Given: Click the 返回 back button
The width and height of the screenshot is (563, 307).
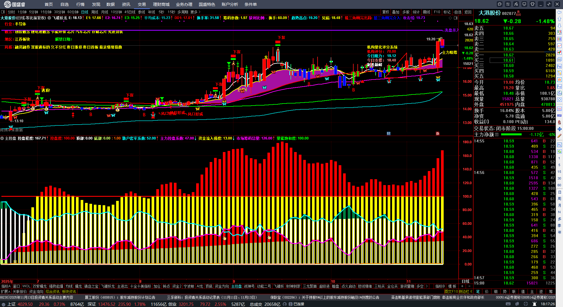Looking at the screenshot, I should [468, 12].
